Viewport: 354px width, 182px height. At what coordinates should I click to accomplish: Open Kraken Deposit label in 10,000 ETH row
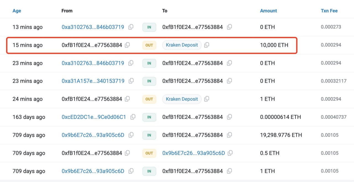pos(182,45)
